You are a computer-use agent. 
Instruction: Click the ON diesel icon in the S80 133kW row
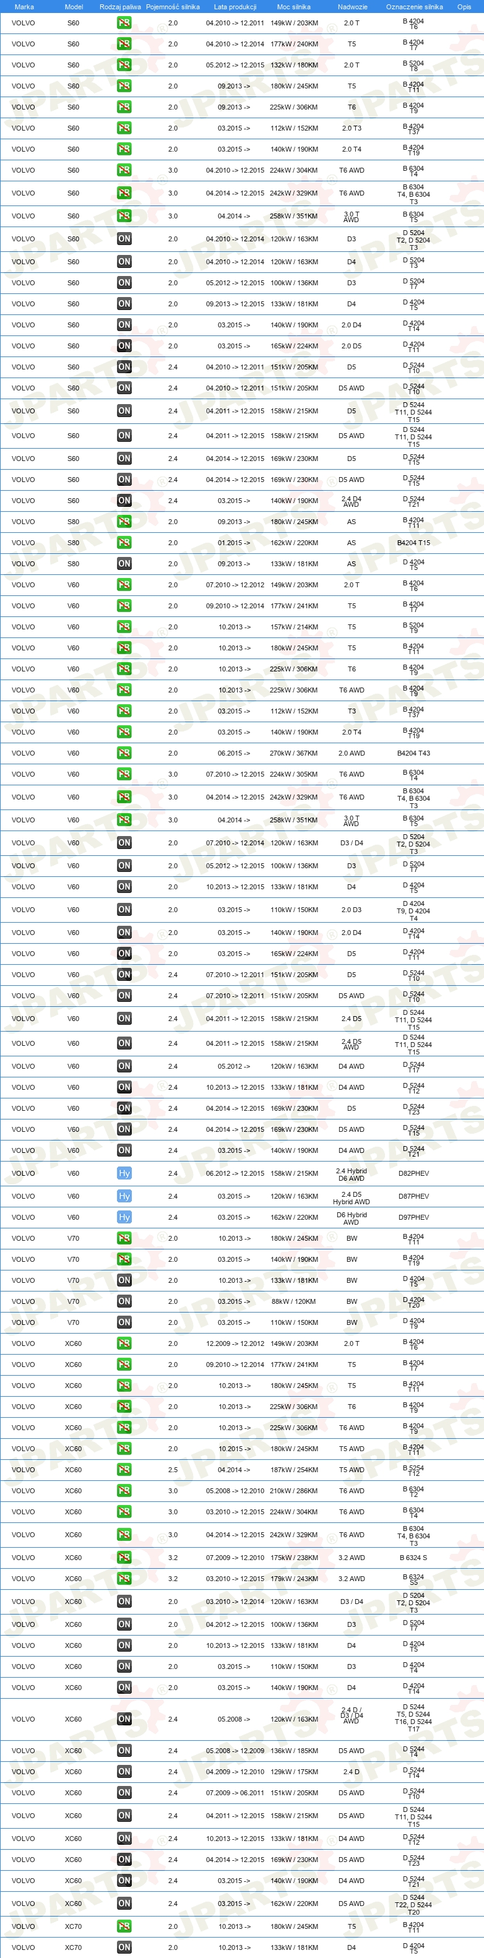point(124,564)
